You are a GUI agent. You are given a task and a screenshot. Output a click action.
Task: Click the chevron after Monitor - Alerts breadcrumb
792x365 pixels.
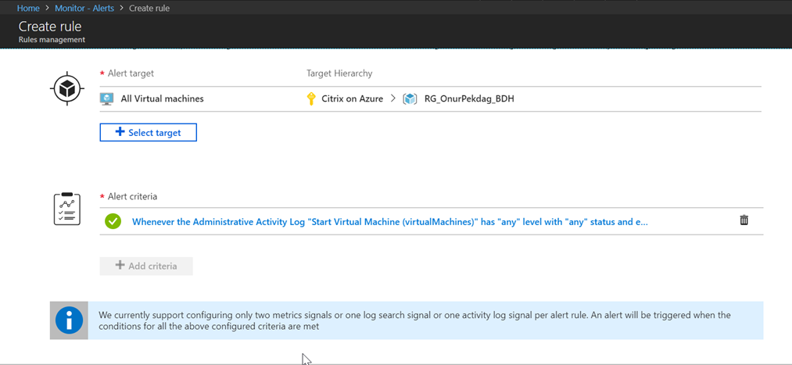coord(121,8)
